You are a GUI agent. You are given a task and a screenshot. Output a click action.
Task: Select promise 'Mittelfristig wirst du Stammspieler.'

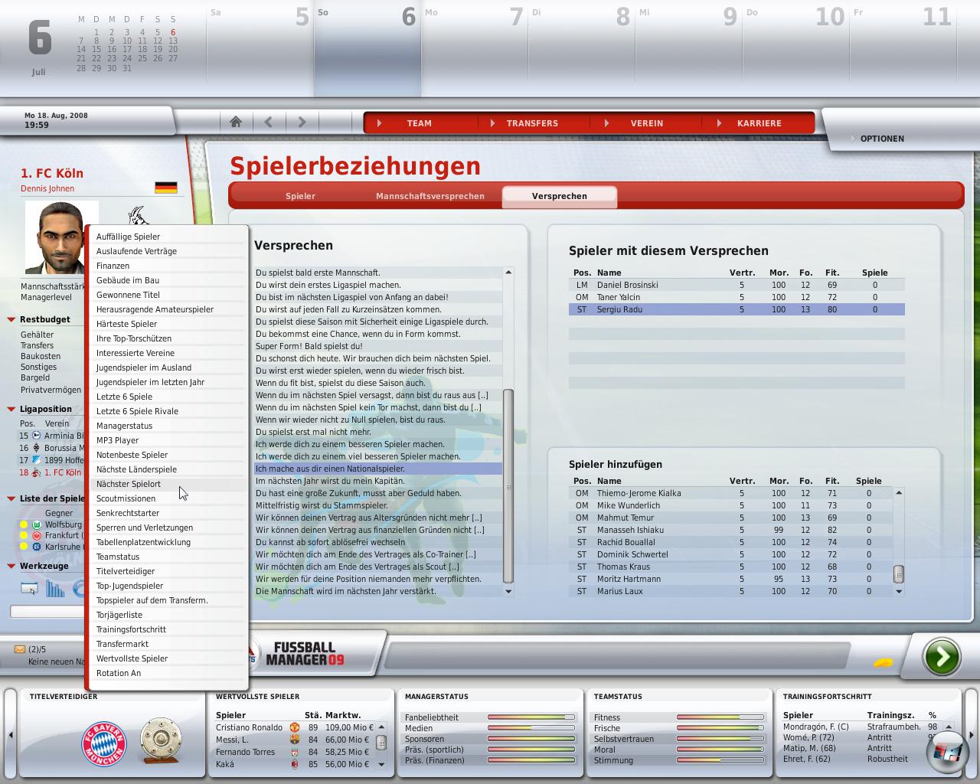[x=322, y=505]
